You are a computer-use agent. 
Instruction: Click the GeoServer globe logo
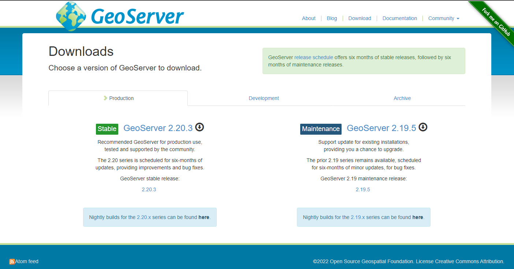coord(71,16)
